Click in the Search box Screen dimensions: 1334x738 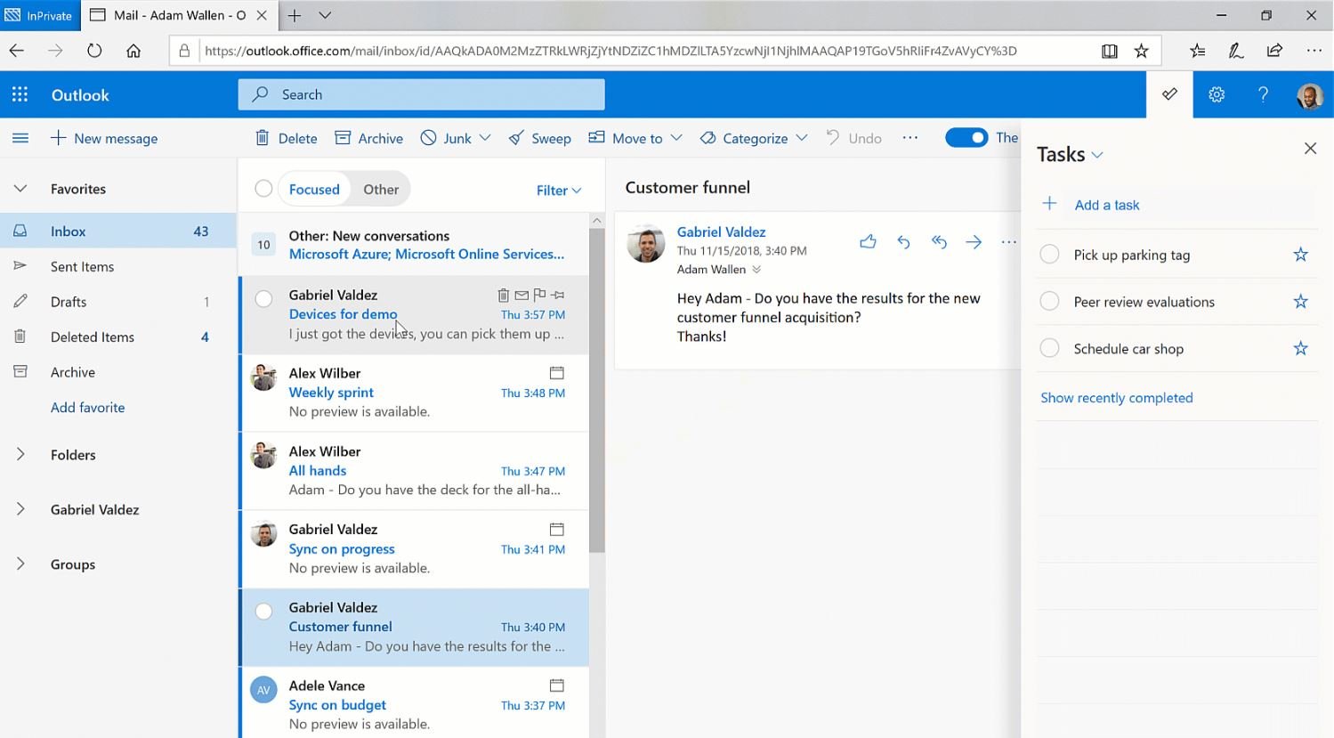point(421,94)
